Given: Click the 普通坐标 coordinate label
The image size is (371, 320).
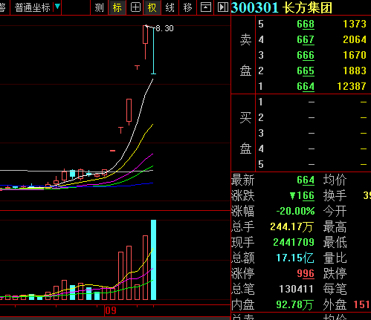Looking at the screenshot, I should tap(33, 7).
